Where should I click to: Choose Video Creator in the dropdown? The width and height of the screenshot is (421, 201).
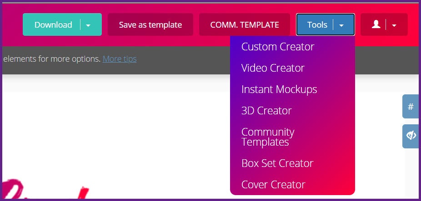point(273,68)
